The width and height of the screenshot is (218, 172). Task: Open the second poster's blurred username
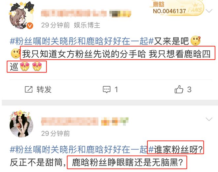click(x=70, y=121)
